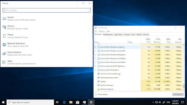
Task: Sort processes by Network column
Action: 176,41
